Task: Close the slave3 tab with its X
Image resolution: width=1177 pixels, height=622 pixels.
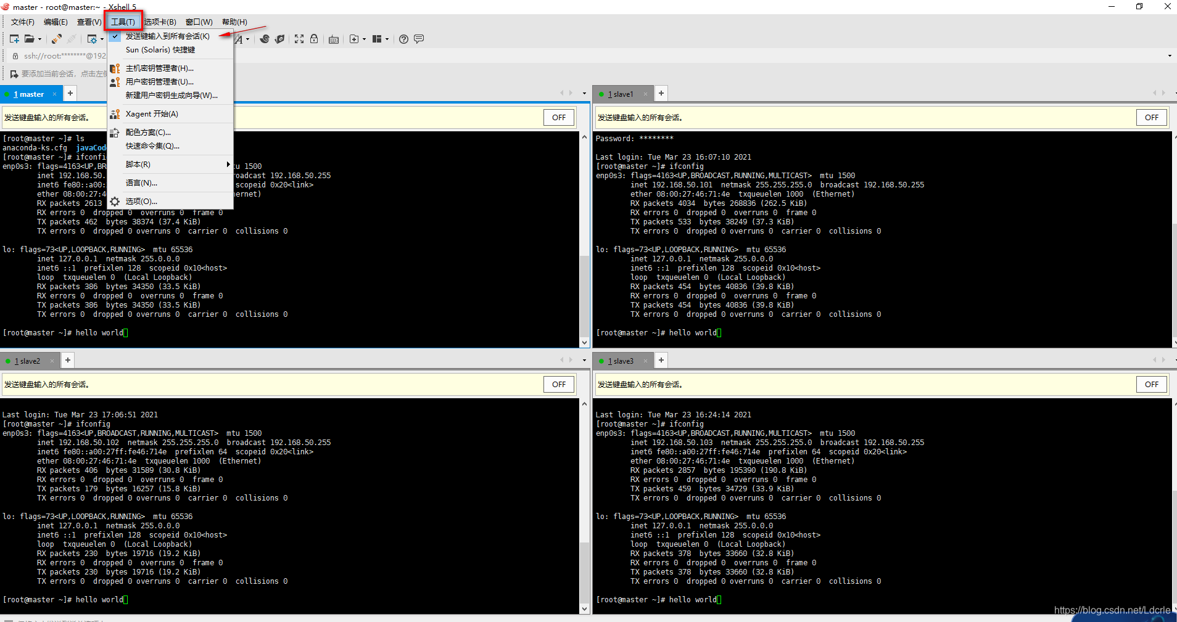Action: coord(645,361)
